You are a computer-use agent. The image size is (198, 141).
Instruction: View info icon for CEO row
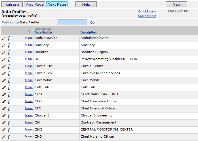(x=9, y=102)
